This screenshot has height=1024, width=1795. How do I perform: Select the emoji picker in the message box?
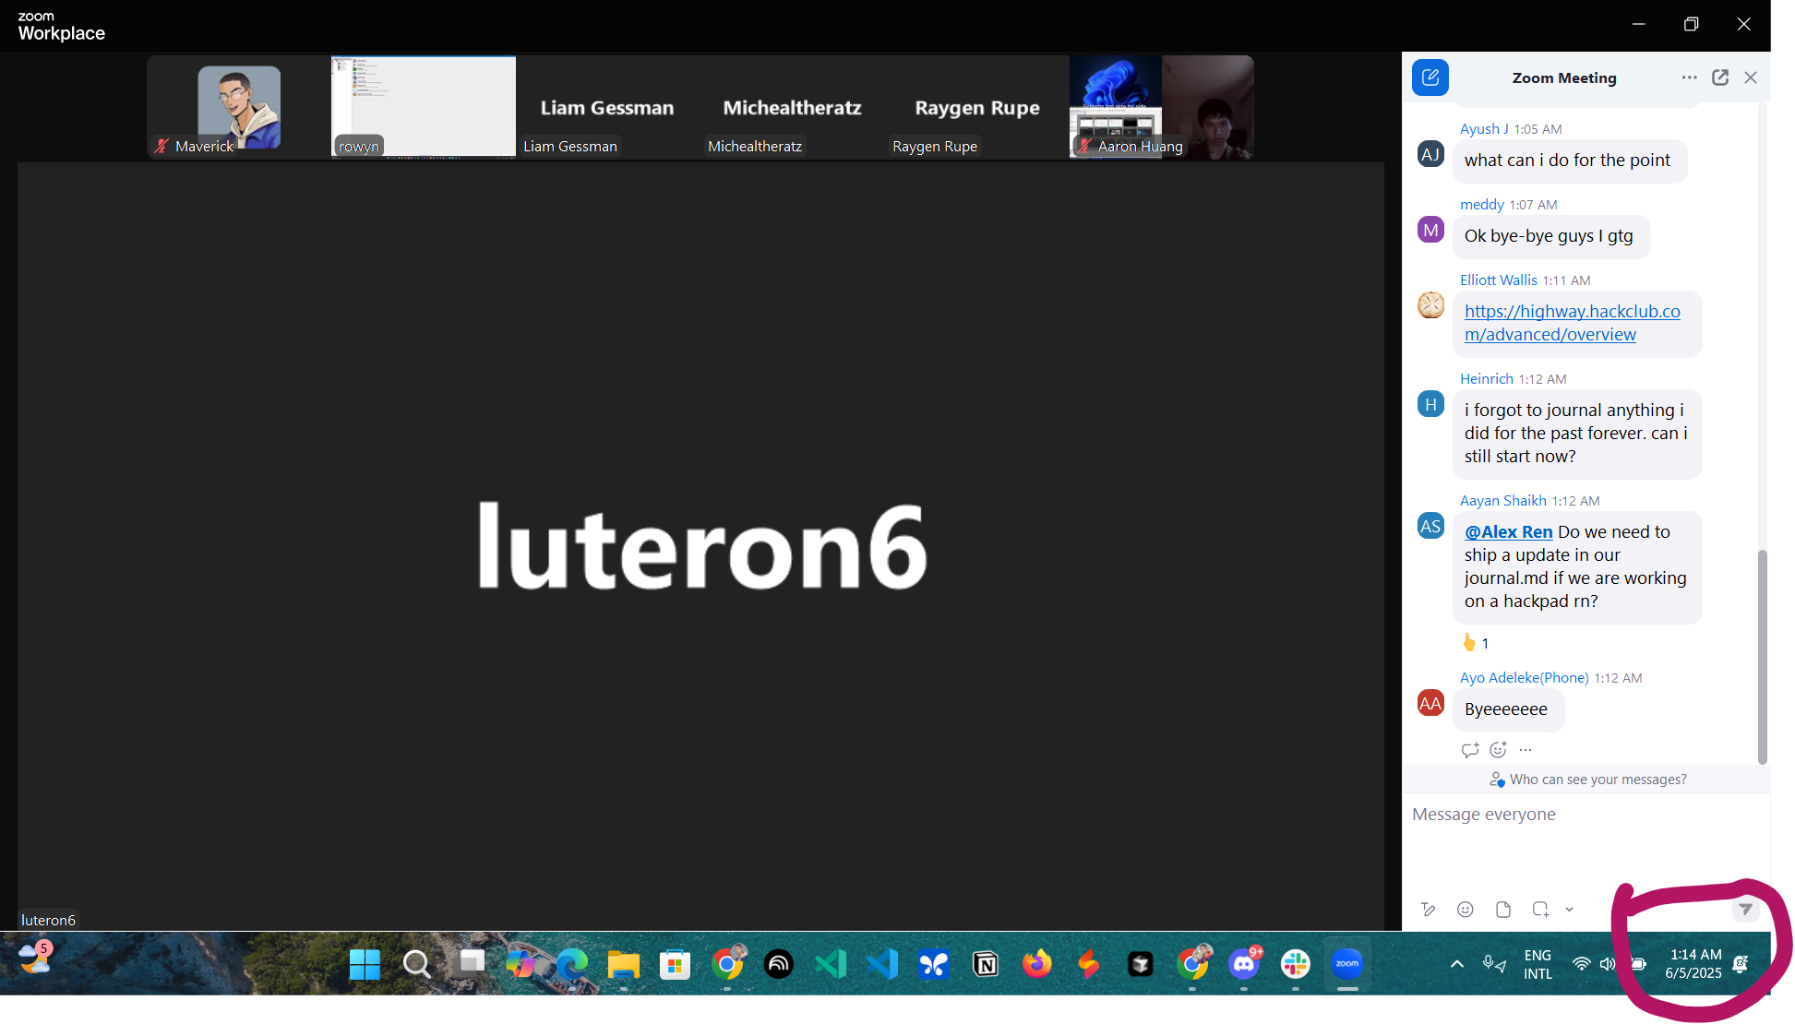pos(1466,909)
